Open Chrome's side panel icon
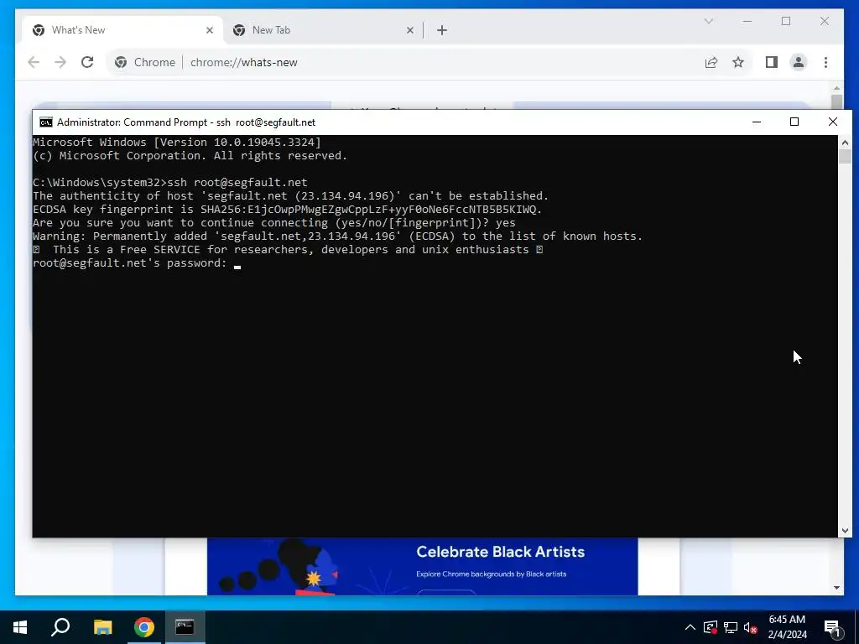Viewport: 859px width, 644px height. 772,62
